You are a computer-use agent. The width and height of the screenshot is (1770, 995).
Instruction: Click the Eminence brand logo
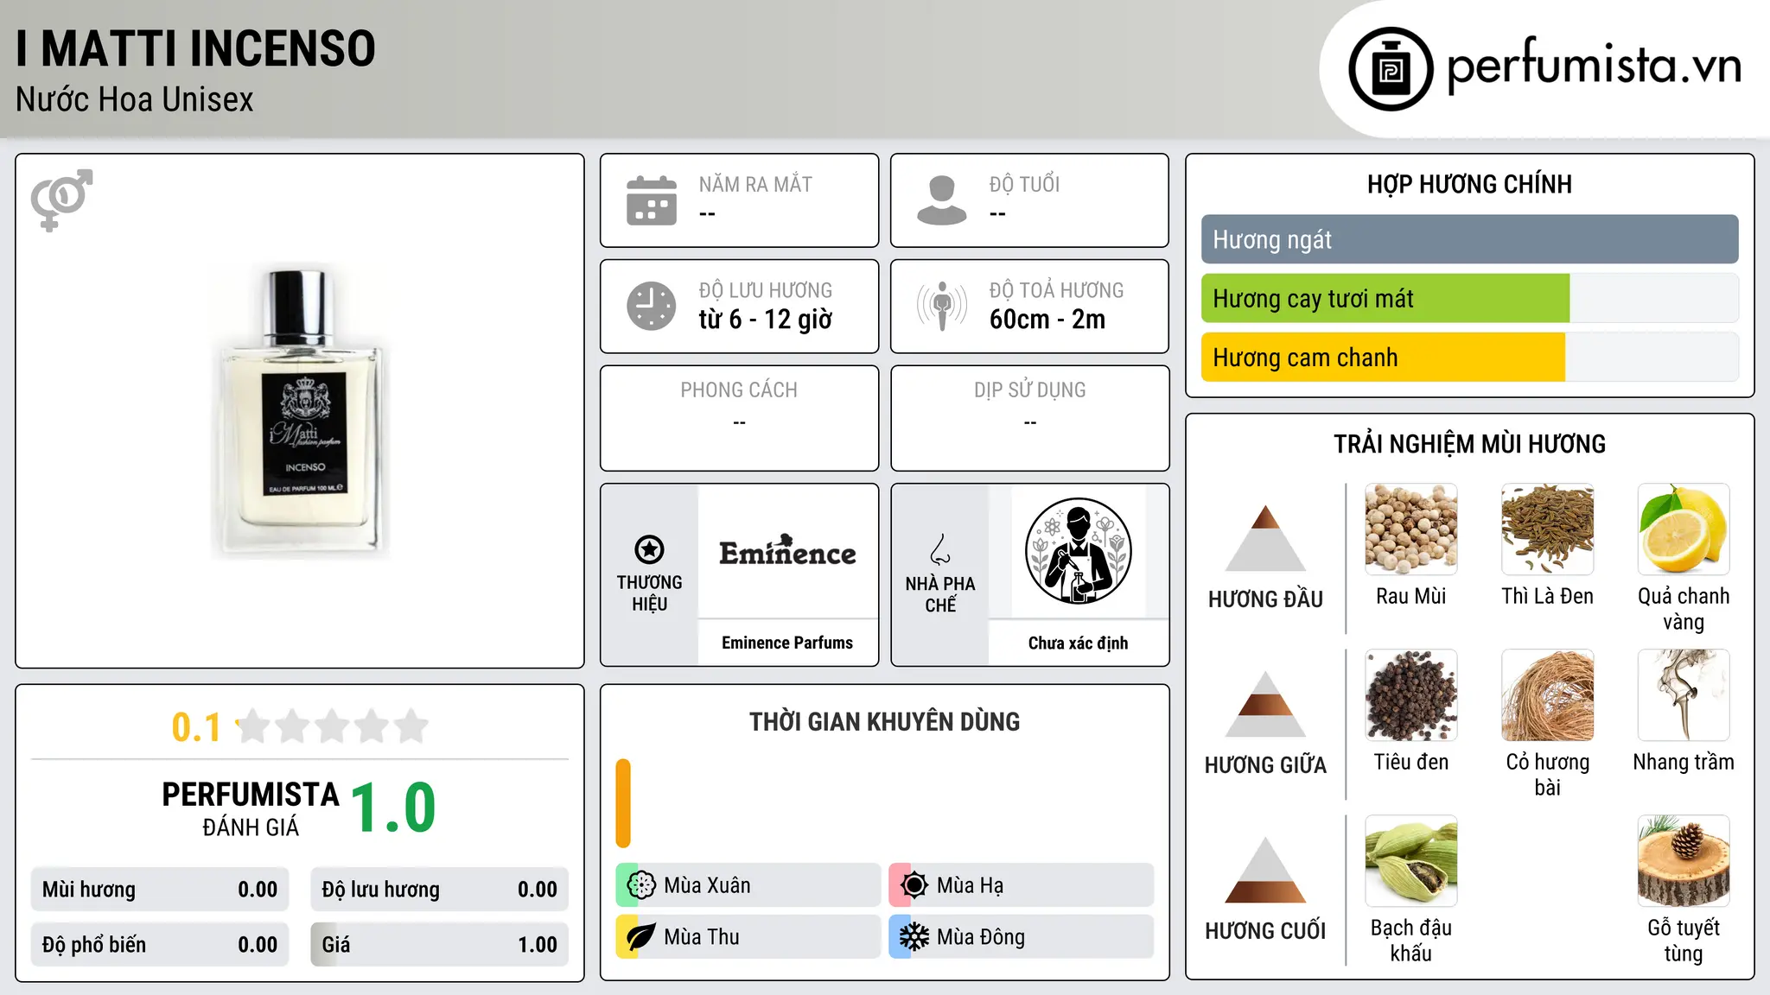click(787, 551)
